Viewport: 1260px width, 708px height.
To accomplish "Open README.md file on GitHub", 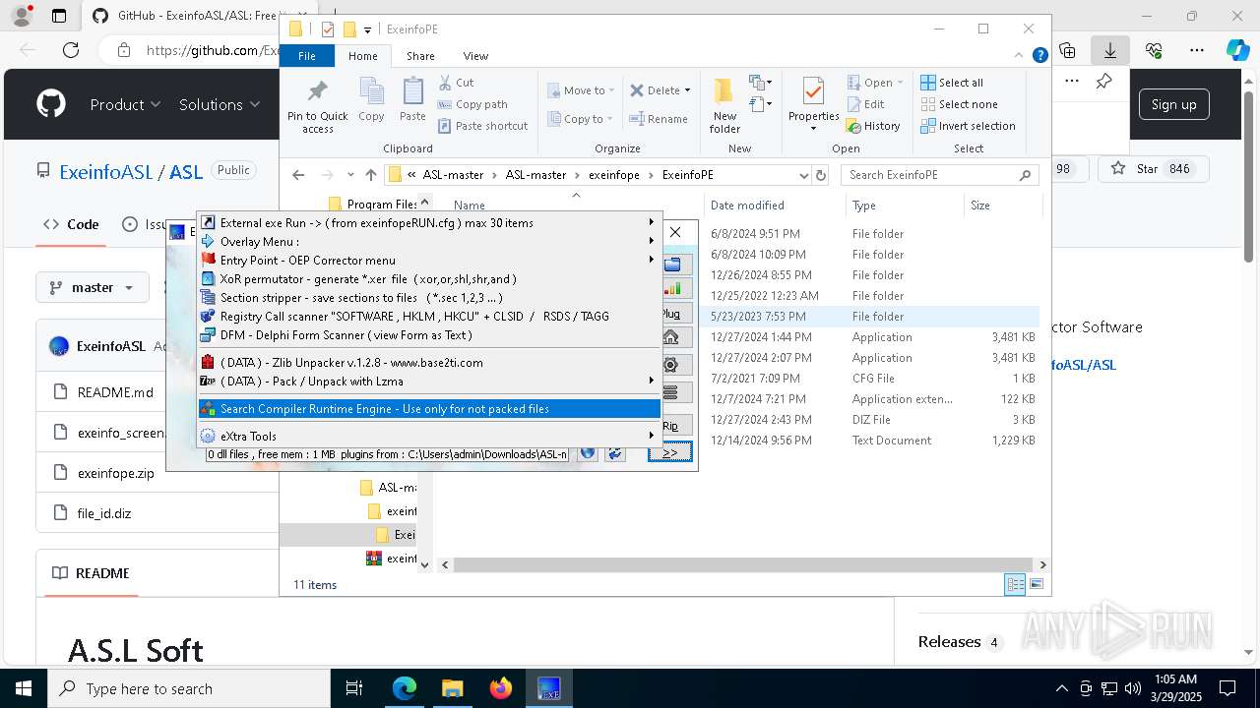I will coord(115,391).
